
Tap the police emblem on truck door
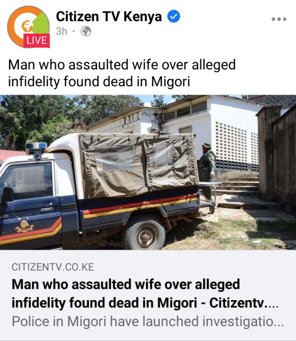click(24, 226)
